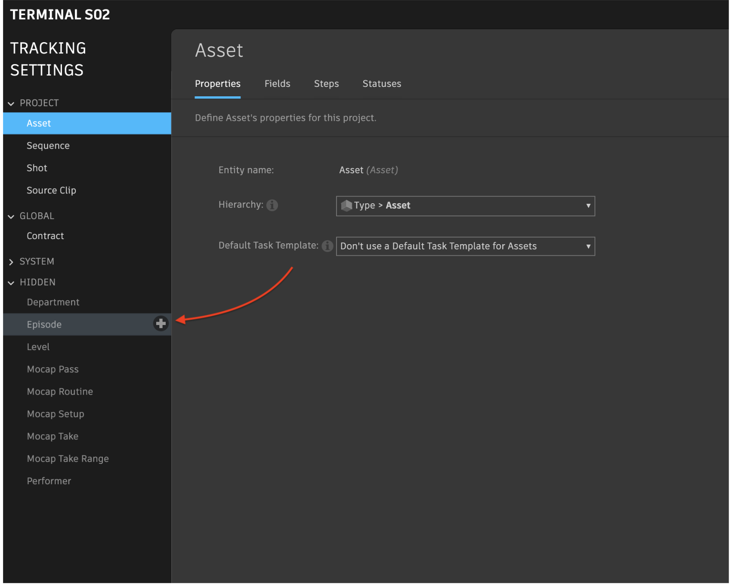Click the cube icon inside the Hierarchy selector

[x=346, y=206]
